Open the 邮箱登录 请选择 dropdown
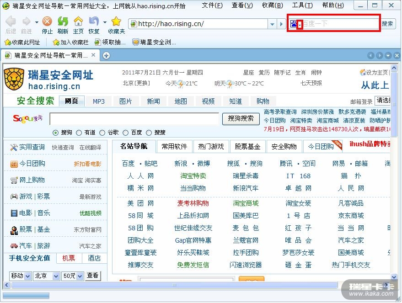 pyautogui.click(x=382, y=101)
